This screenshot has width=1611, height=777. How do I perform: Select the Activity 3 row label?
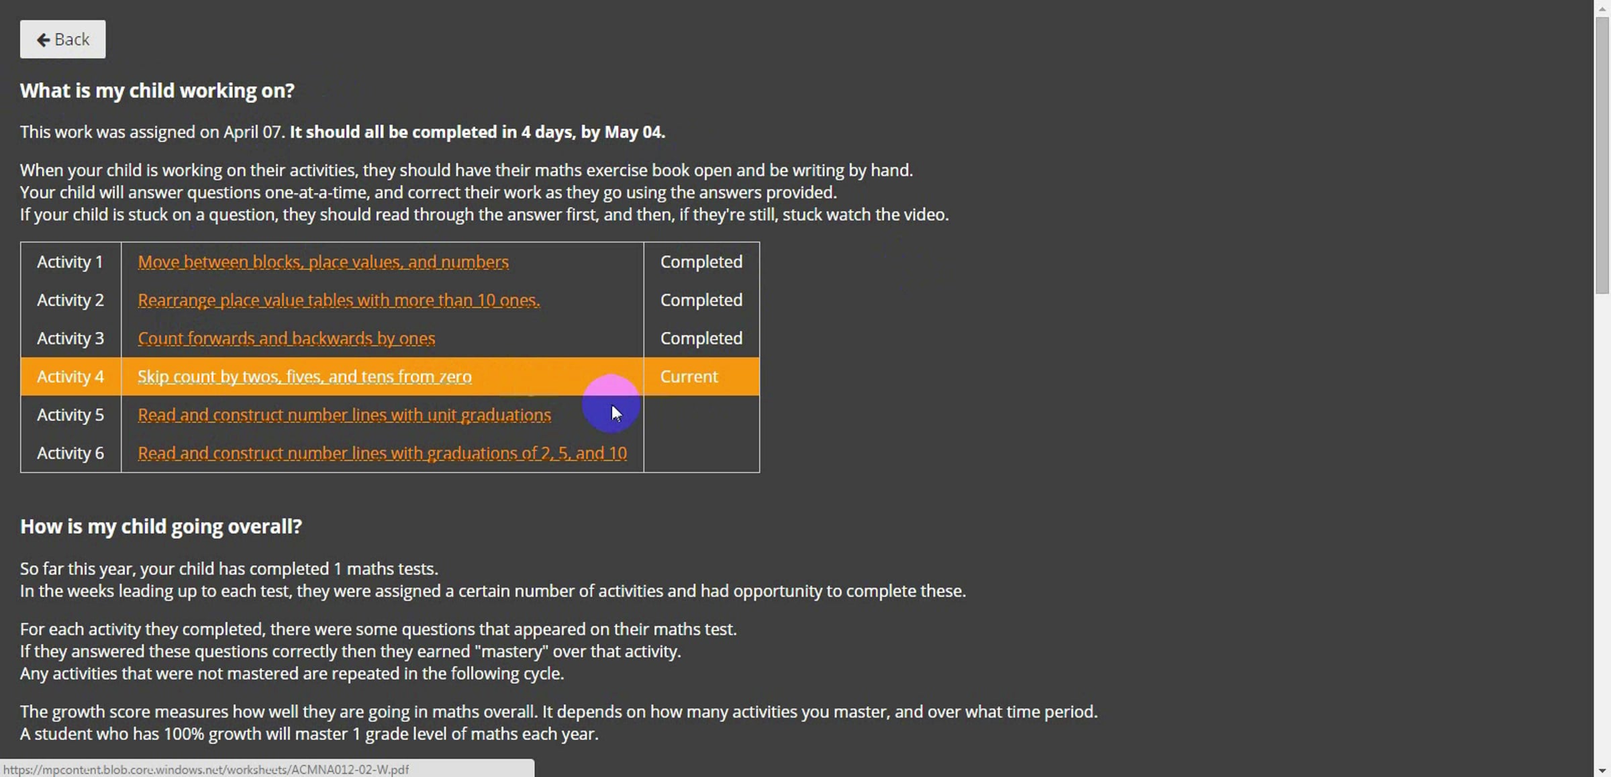point(70,338)
